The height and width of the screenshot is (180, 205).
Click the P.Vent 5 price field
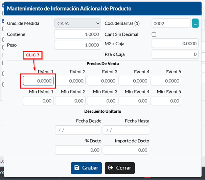coord(166,81)
